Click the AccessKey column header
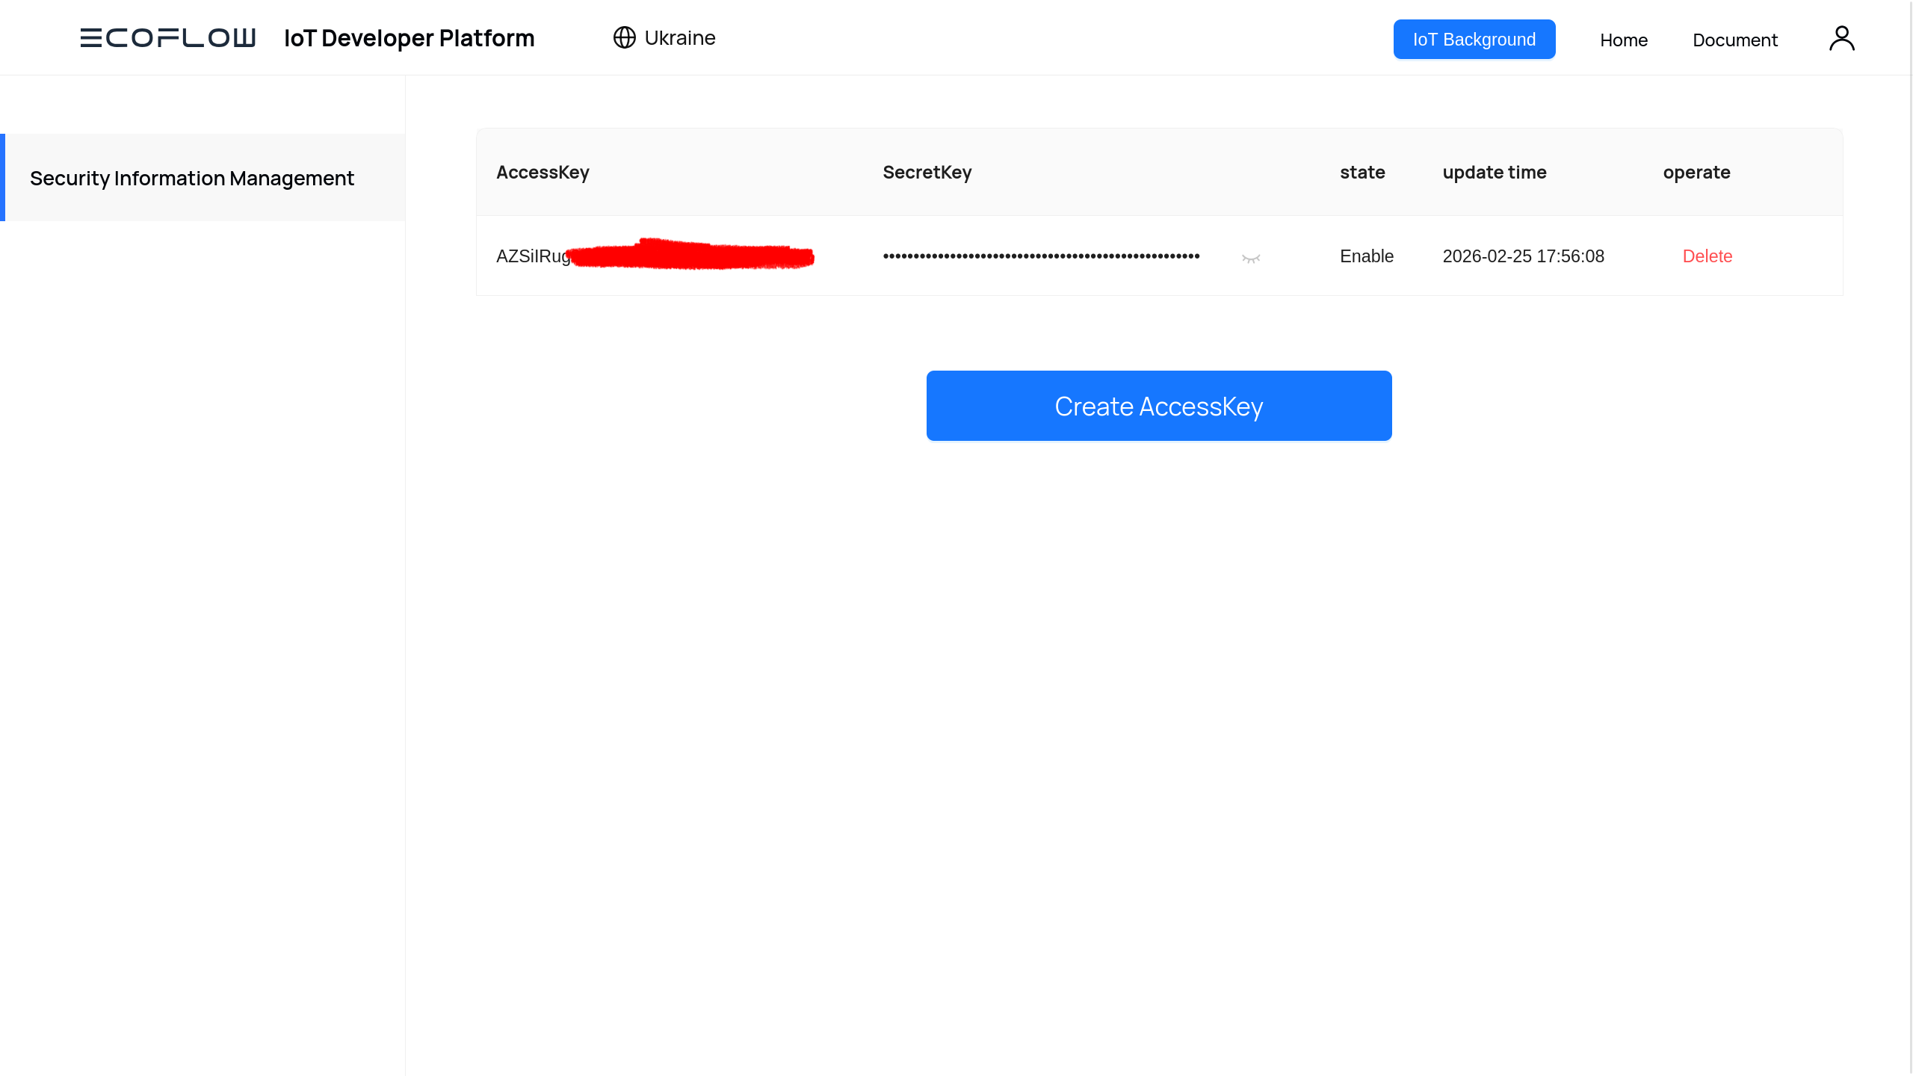 pyautogui.click(x=543, y=173)
